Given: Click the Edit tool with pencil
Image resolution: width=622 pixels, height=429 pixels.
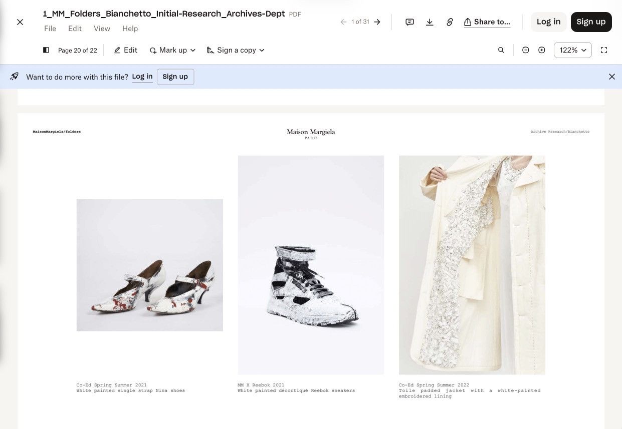Looking at the screenshot, I should pyautogui.click(x=126, y=50).
